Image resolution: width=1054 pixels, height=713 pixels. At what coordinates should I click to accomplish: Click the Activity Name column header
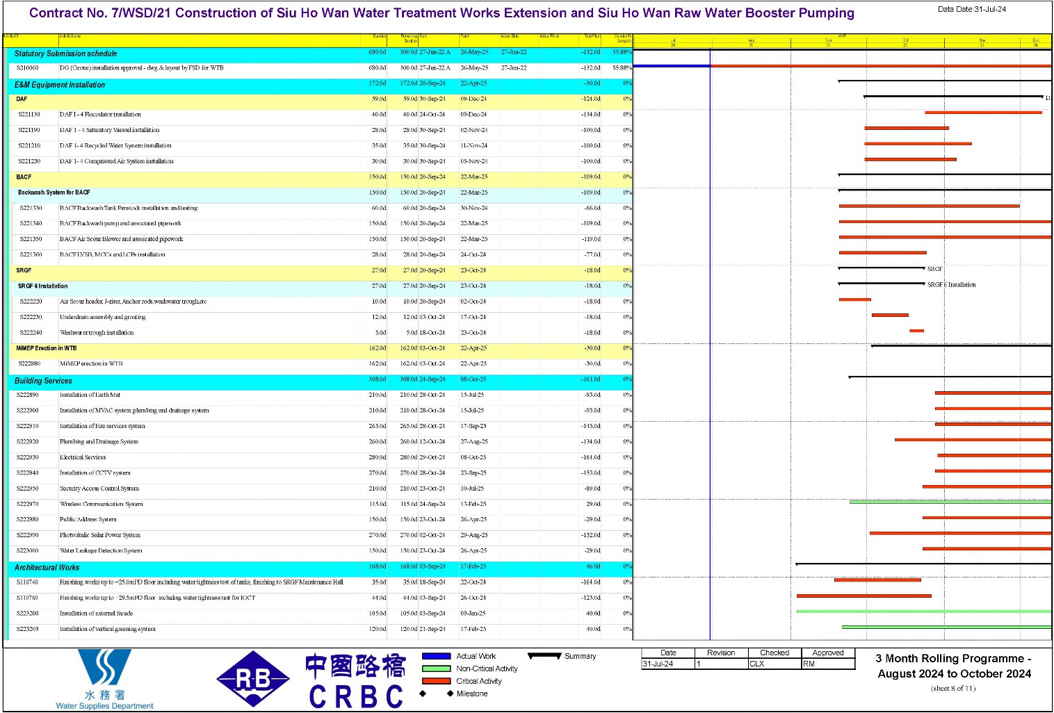[70, 36]
